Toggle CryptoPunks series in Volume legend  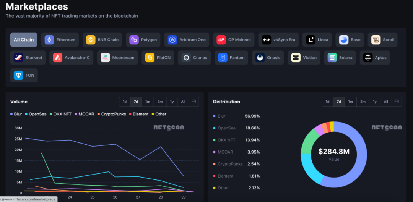[112, 114]
